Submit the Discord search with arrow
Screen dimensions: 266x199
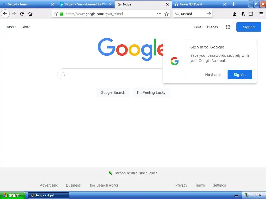[209, 14]
